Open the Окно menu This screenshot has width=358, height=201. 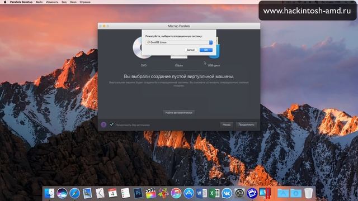point(73,2)
